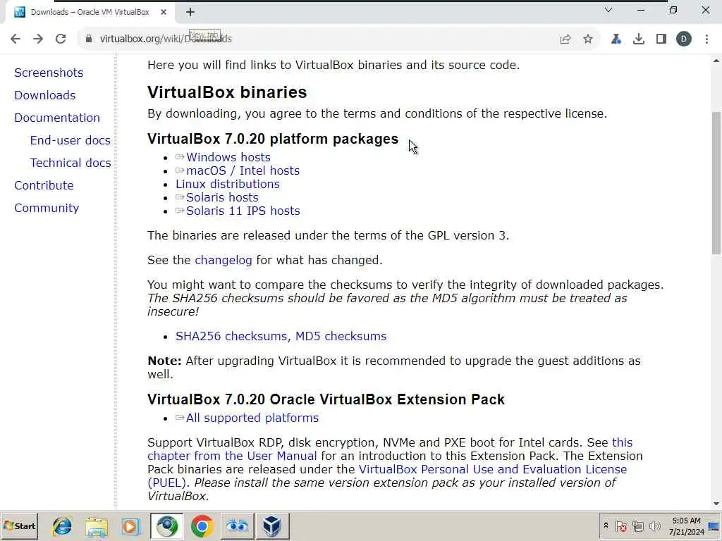
Task: Select active globe browser taskbar button
Action: coord(166,526)
